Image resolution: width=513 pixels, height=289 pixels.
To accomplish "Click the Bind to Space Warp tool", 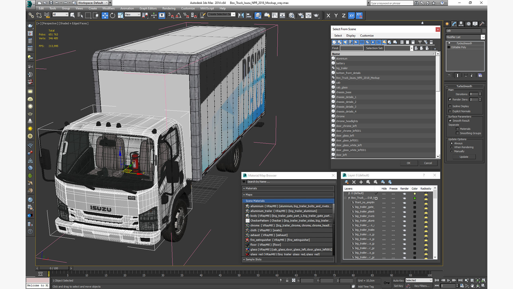I will pos(47,15).
